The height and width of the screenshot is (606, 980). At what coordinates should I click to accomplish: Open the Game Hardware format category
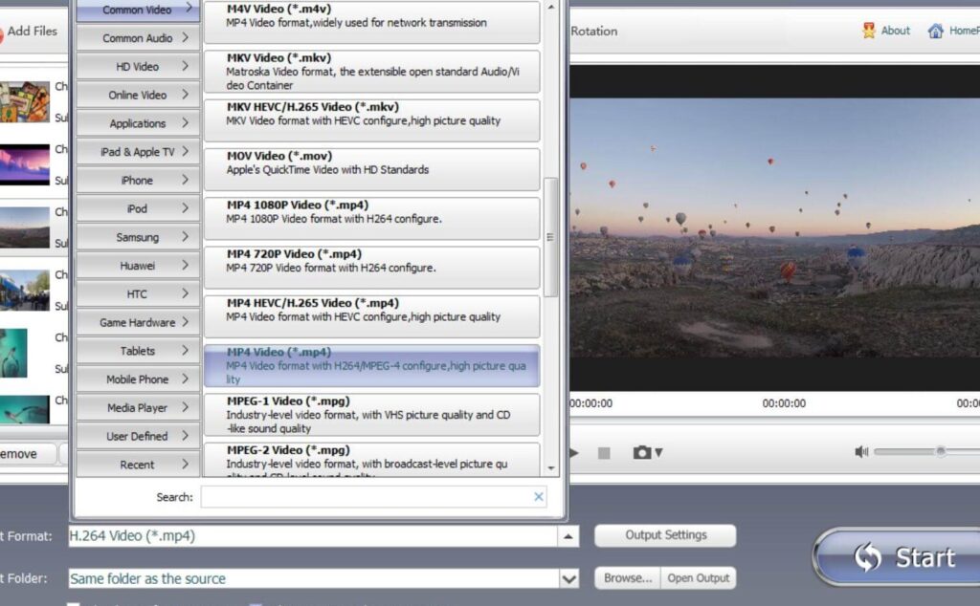138,323
